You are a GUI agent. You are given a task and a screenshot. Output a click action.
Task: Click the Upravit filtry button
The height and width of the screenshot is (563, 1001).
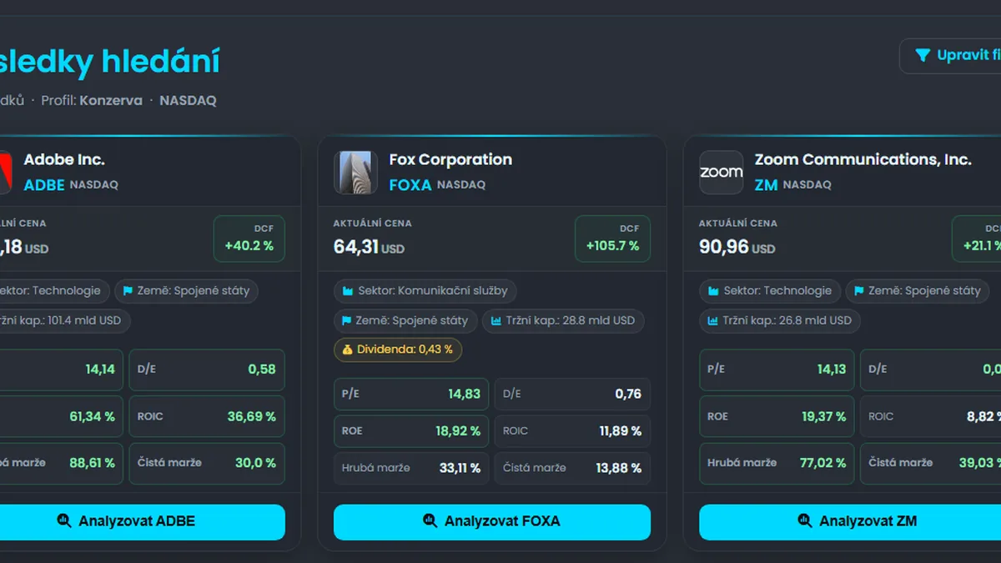(x=950, y=56)
